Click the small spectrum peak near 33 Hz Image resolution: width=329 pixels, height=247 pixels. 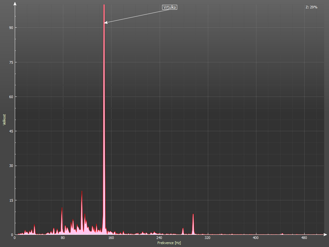34,225
